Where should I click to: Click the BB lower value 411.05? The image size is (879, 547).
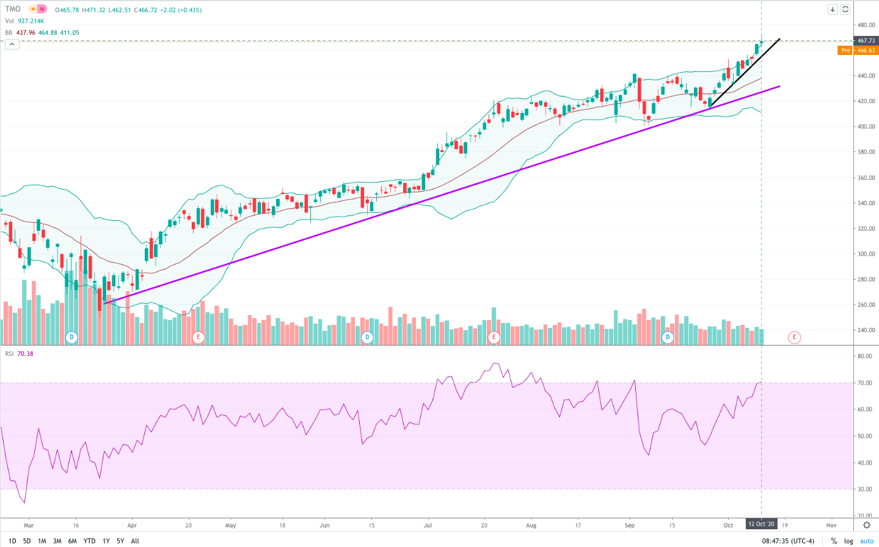(70, 32)
